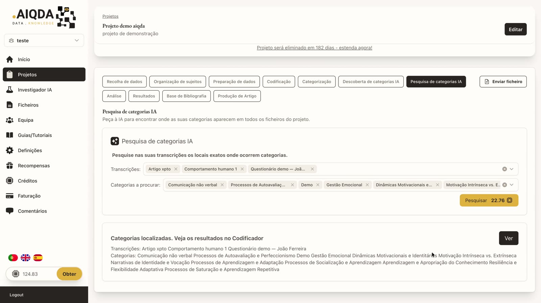Open the Produção de Artigo tab
541x303 pixels.
coord(237,96)
